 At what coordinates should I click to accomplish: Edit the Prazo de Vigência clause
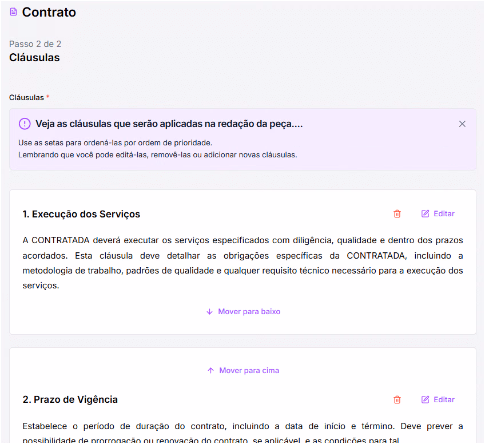(438, 399)
